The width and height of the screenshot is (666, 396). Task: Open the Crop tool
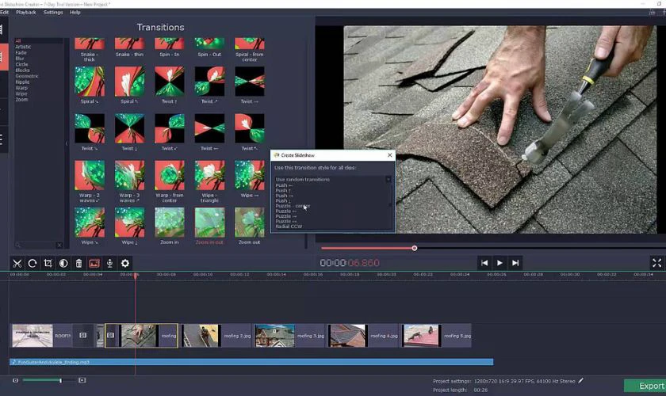click(48, 264)
